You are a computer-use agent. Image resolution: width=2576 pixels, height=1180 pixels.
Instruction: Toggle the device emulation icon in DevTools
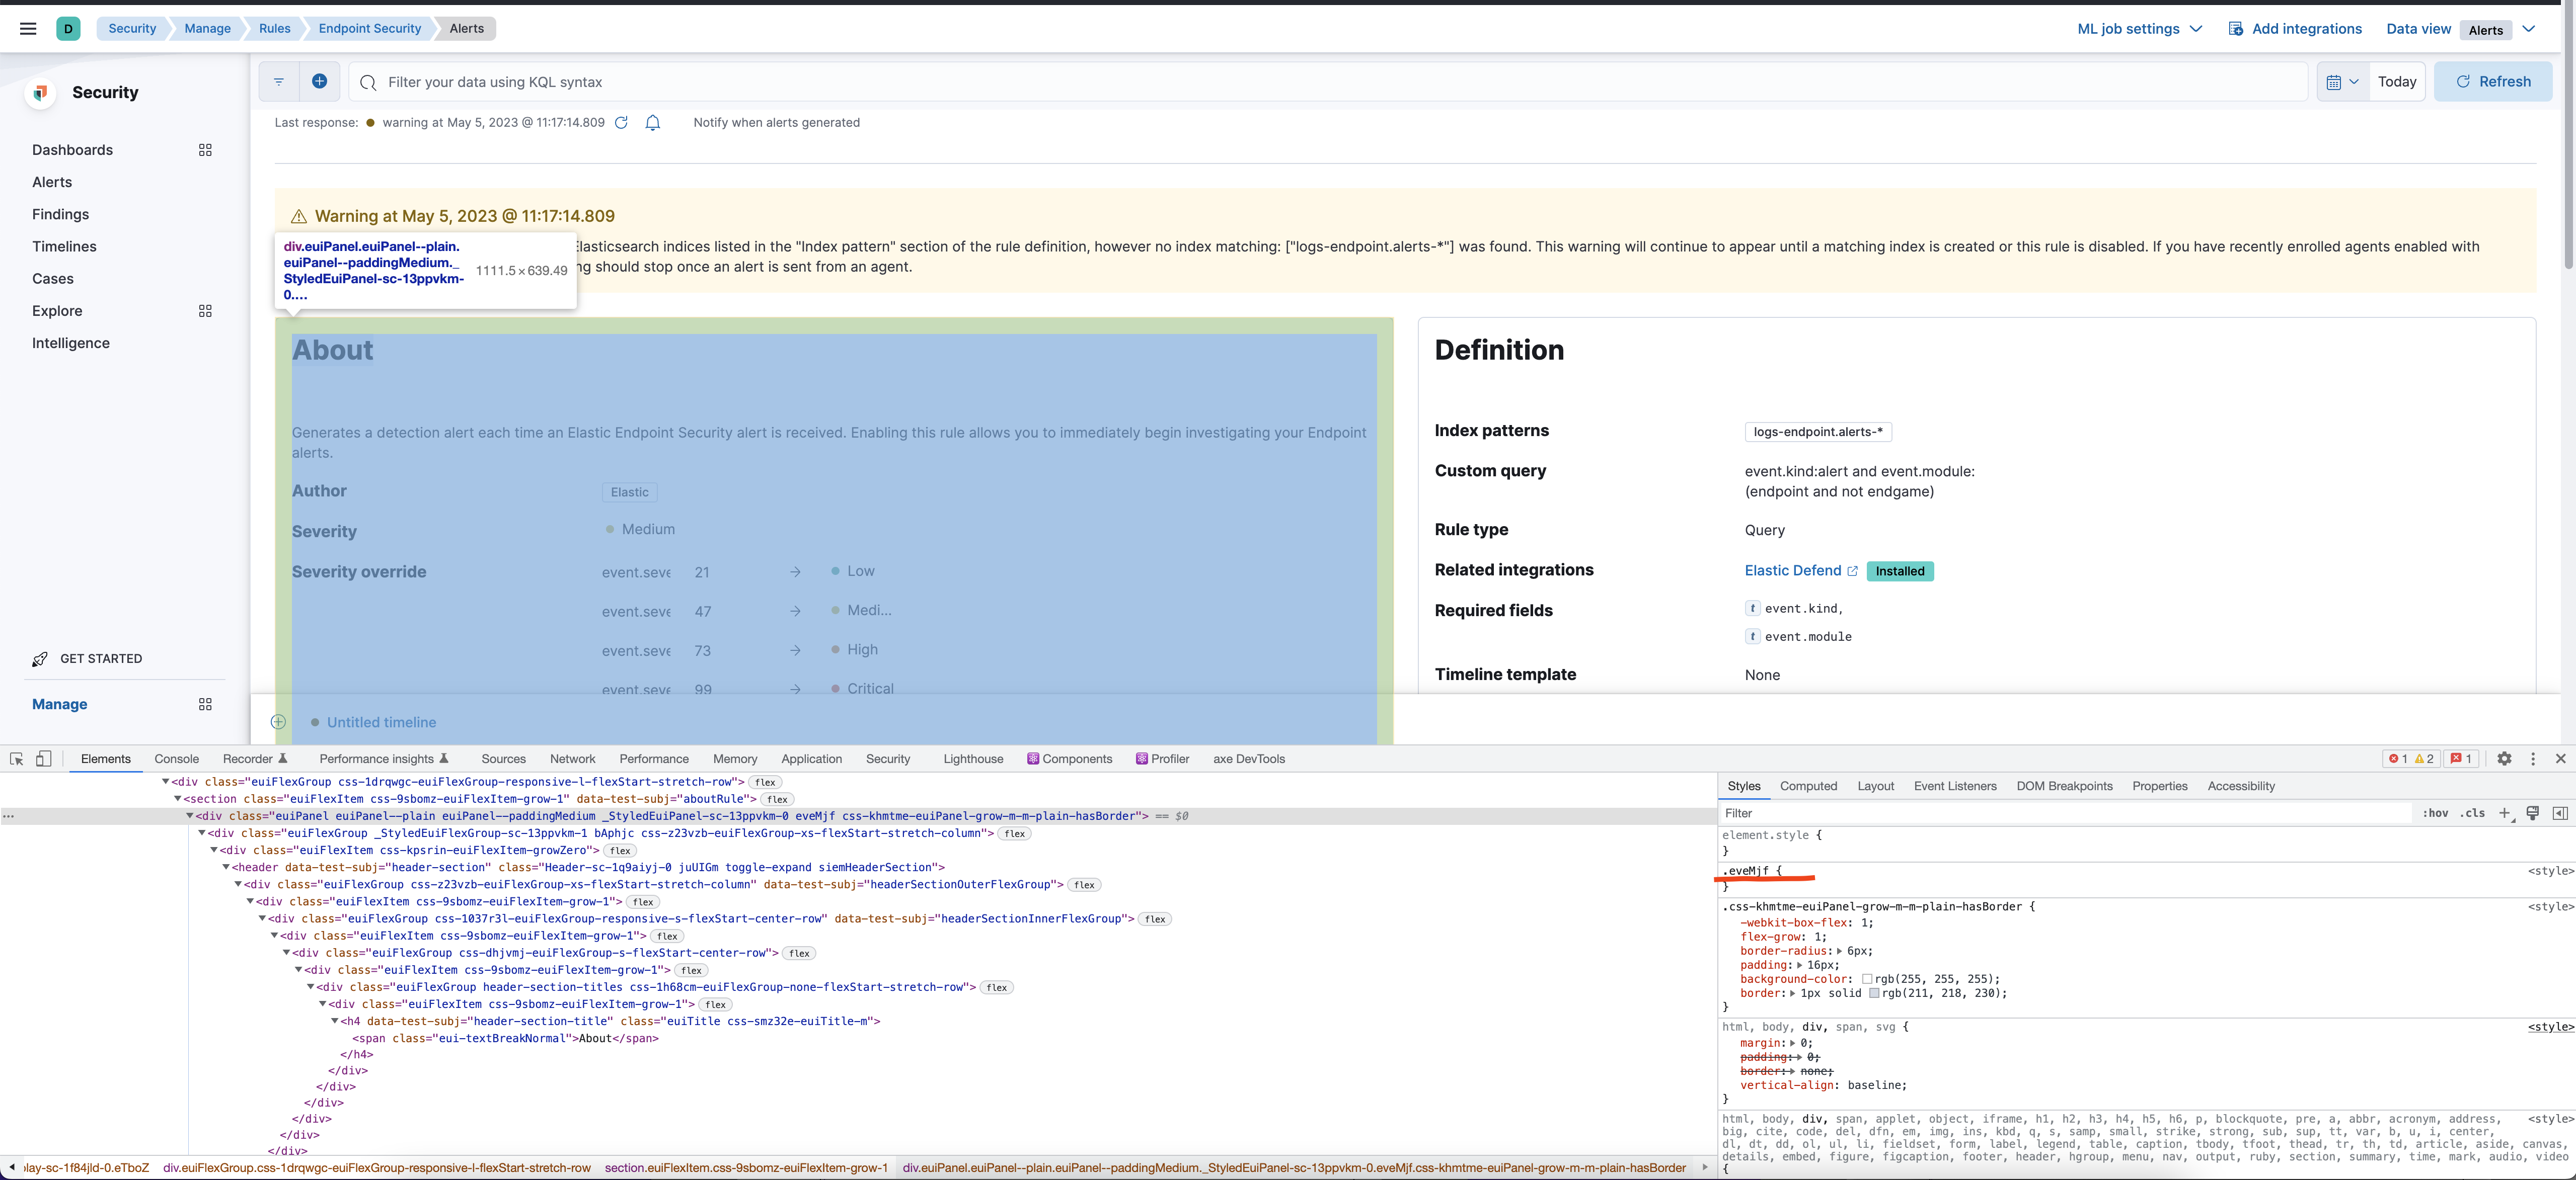click(42, 760)
